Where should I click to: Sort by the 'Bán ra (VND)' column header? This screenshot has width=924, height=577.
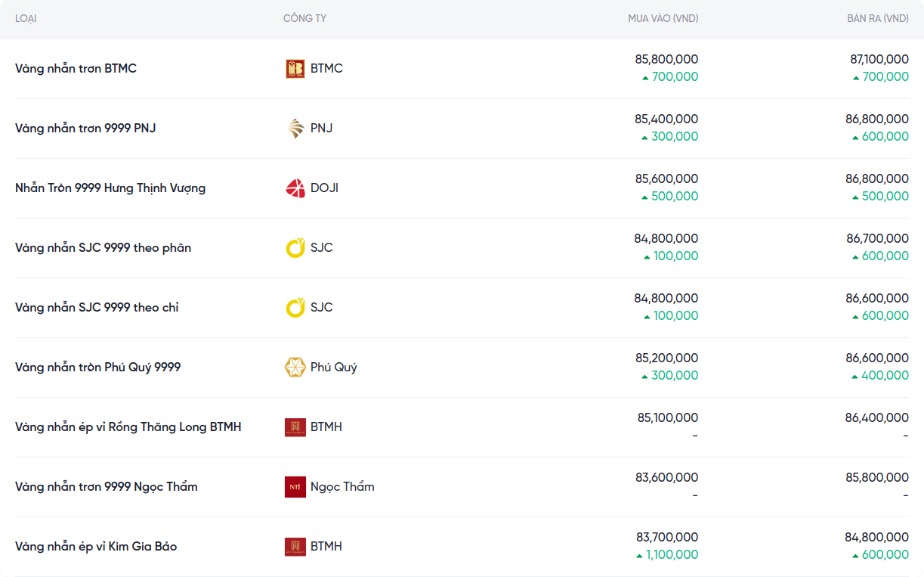(877, 18)
